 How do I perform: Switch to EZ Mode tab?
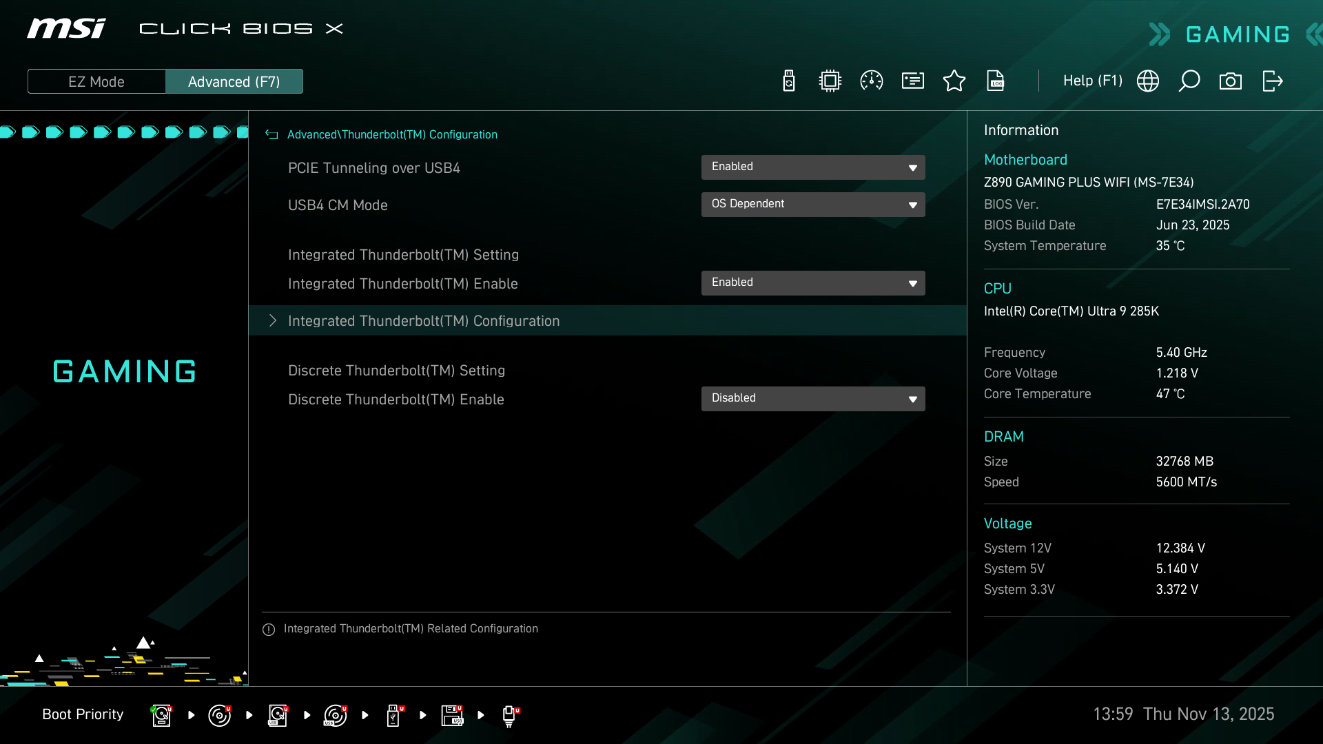(96, 81)
